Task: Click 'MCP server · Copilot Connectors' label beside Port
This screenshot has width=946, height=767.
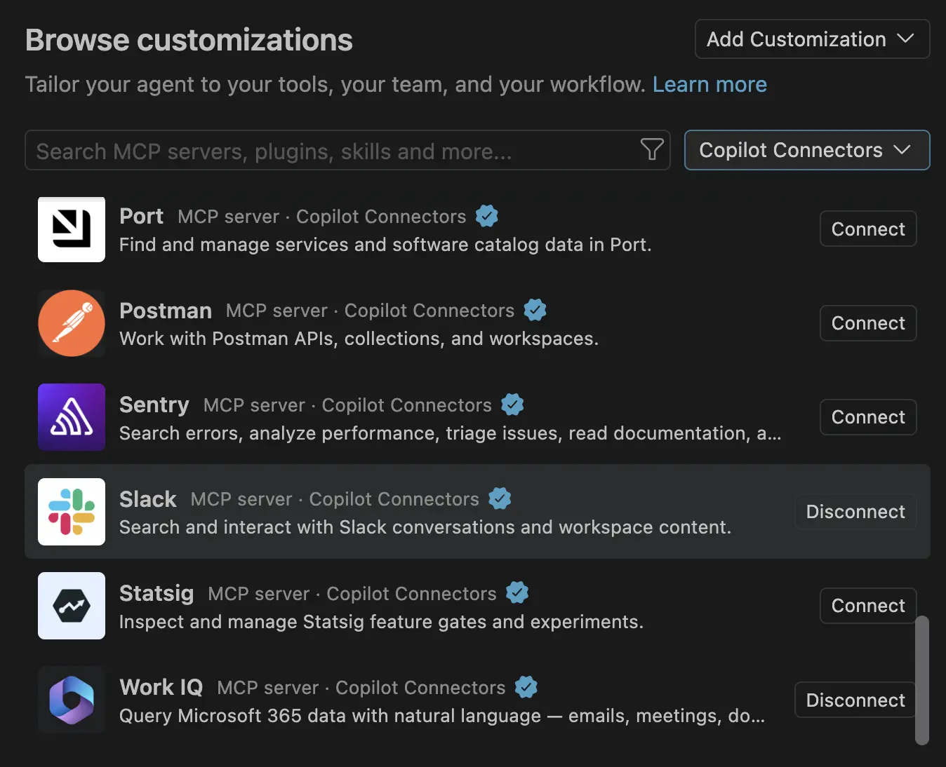Action: 322,217
